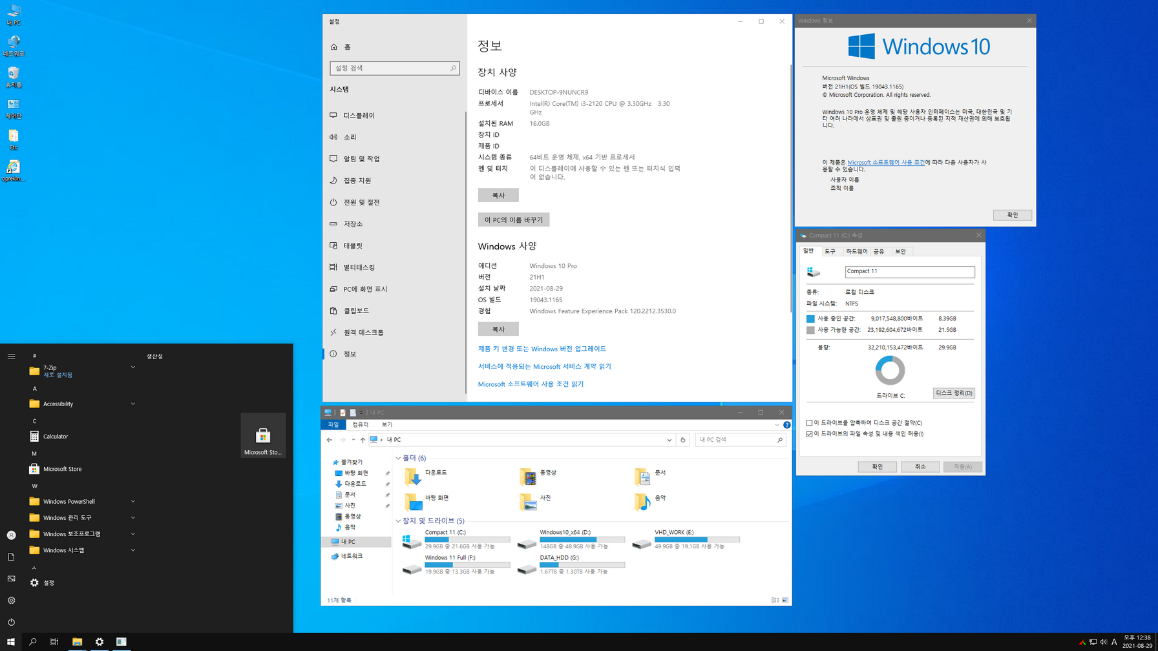Viewport: 1158px width, 651px height.
Task: Click the taskbar clock showing 오후 12:38
Action: [1137, 641]
